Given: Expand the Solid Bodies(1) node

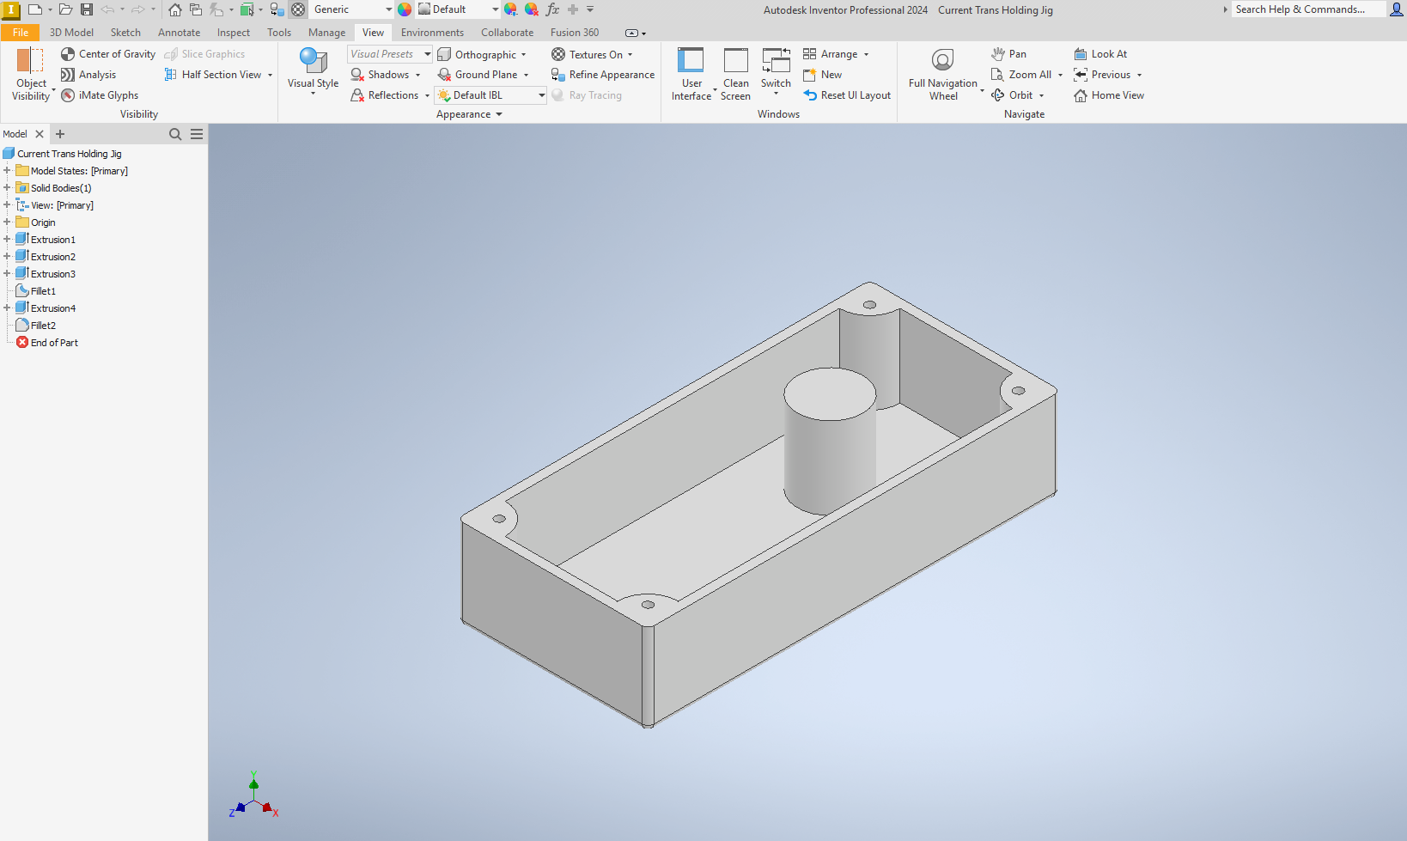Looking at the screenshot, I should pos(7,188).
